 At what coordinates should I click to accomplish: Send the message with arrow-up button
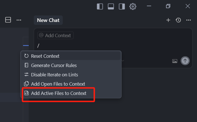point(185,61)
